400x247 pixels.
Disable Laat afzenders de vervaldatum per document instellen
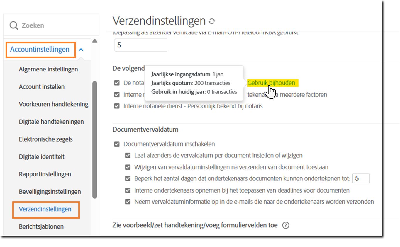(128, 155)
